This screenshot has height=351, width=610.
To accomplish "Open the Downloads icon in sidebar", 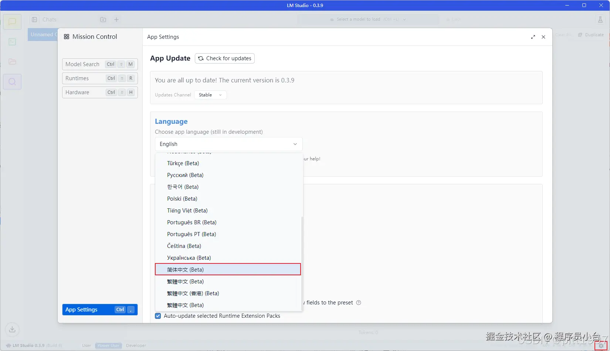I will click(12, 329).
